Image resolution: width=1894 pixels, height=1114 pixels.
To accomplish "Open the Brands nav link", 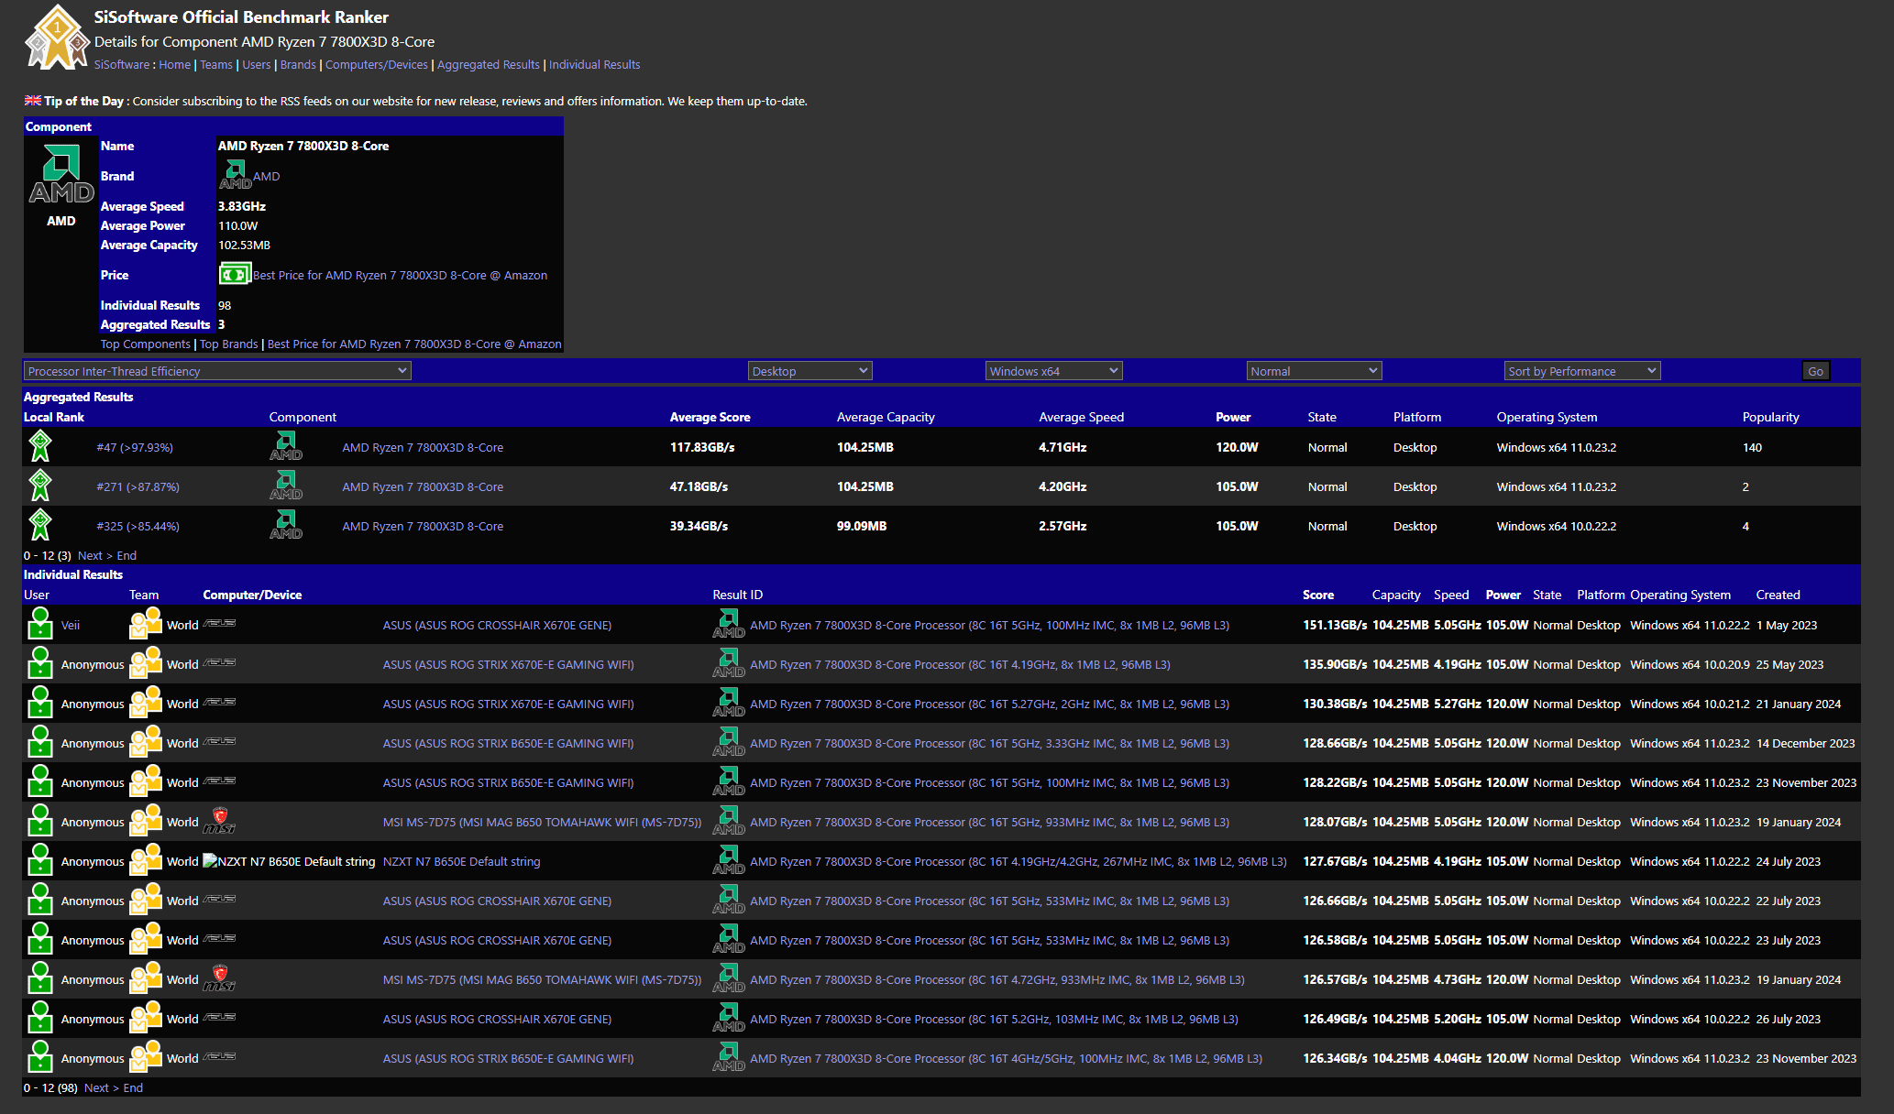I will click(x=298, y=64).
